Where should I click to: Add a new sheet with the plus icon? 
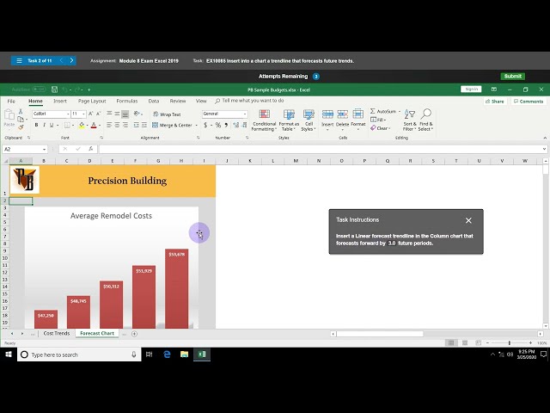134,334
